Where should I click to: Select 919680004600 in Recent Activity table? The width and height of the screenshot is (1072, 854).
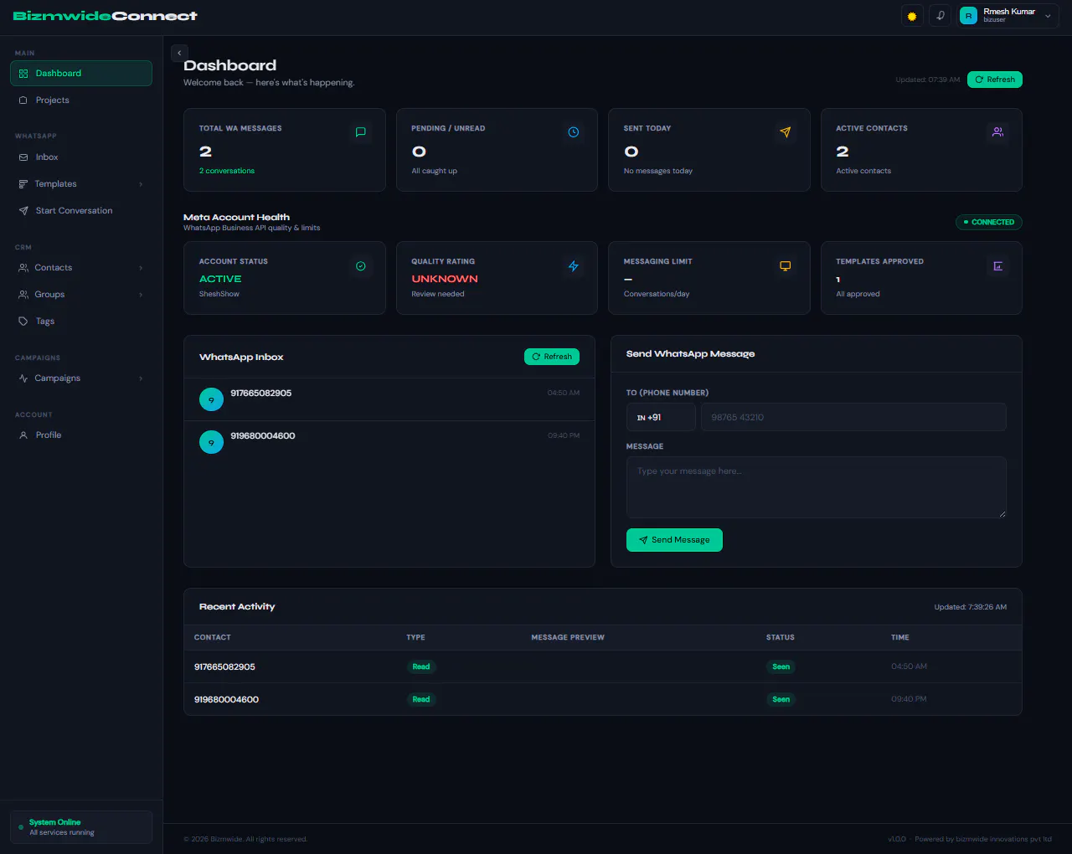226,700
